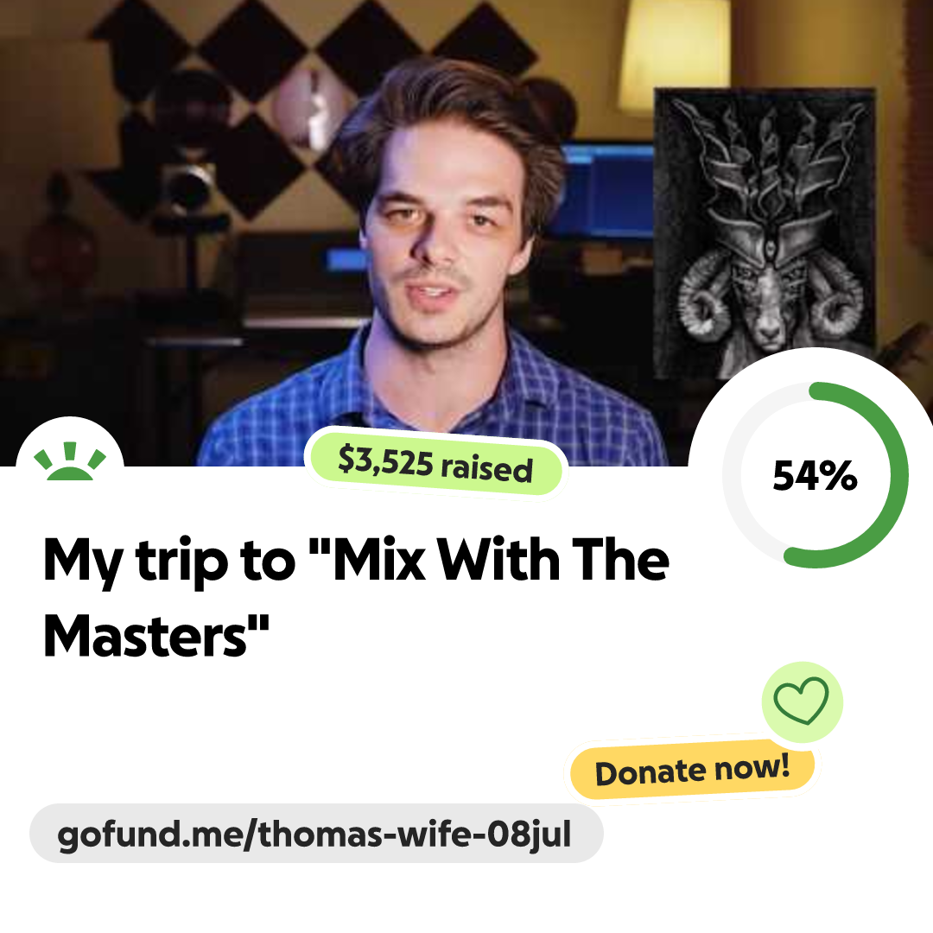Open the gofund.me/thomas-wife-08jul link
Image resolution: width=933 pixels, height=933 pixels.
[316, 833]
